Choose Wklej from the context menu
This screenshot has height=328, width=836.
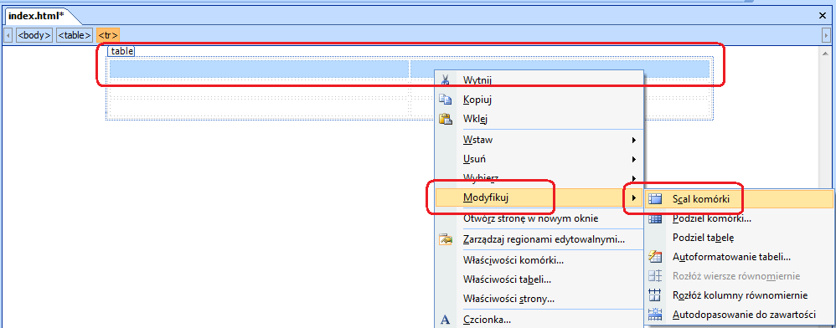pyautogui.click(x=539, y=120)
